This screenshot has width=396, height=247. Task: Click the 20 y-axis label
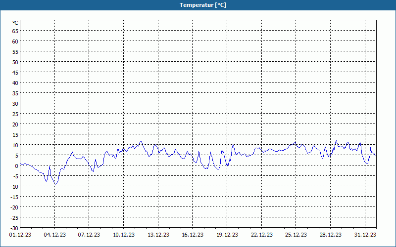15,124
